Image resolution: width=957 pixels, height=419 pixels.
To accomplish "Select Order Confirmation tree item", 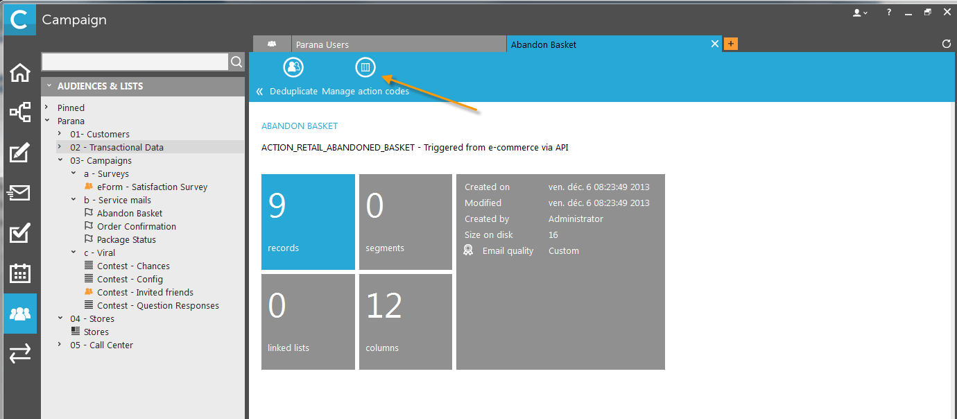I will 137,226.
